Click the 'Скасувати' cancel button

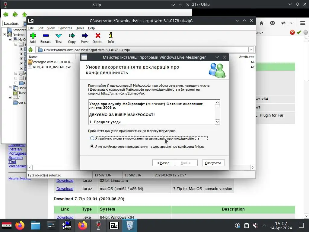[x=213, y=163]
